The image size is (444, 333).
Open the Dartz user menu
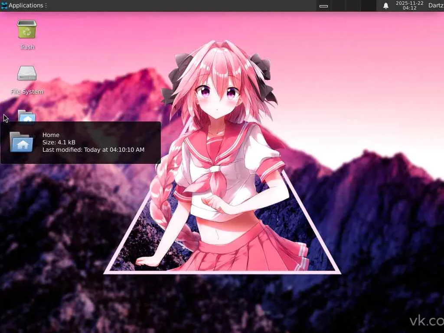(436, 5)
